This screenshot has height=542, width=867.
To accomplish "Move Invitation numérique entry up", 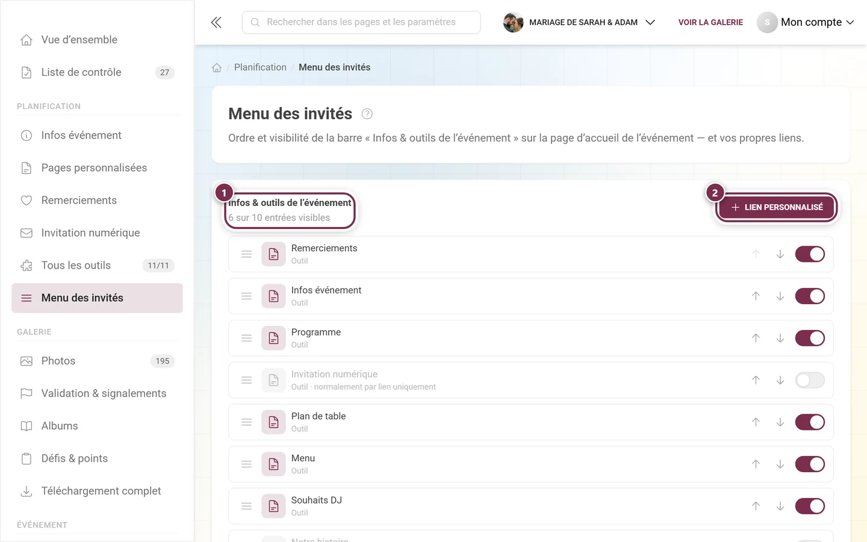I will (756, 380).
